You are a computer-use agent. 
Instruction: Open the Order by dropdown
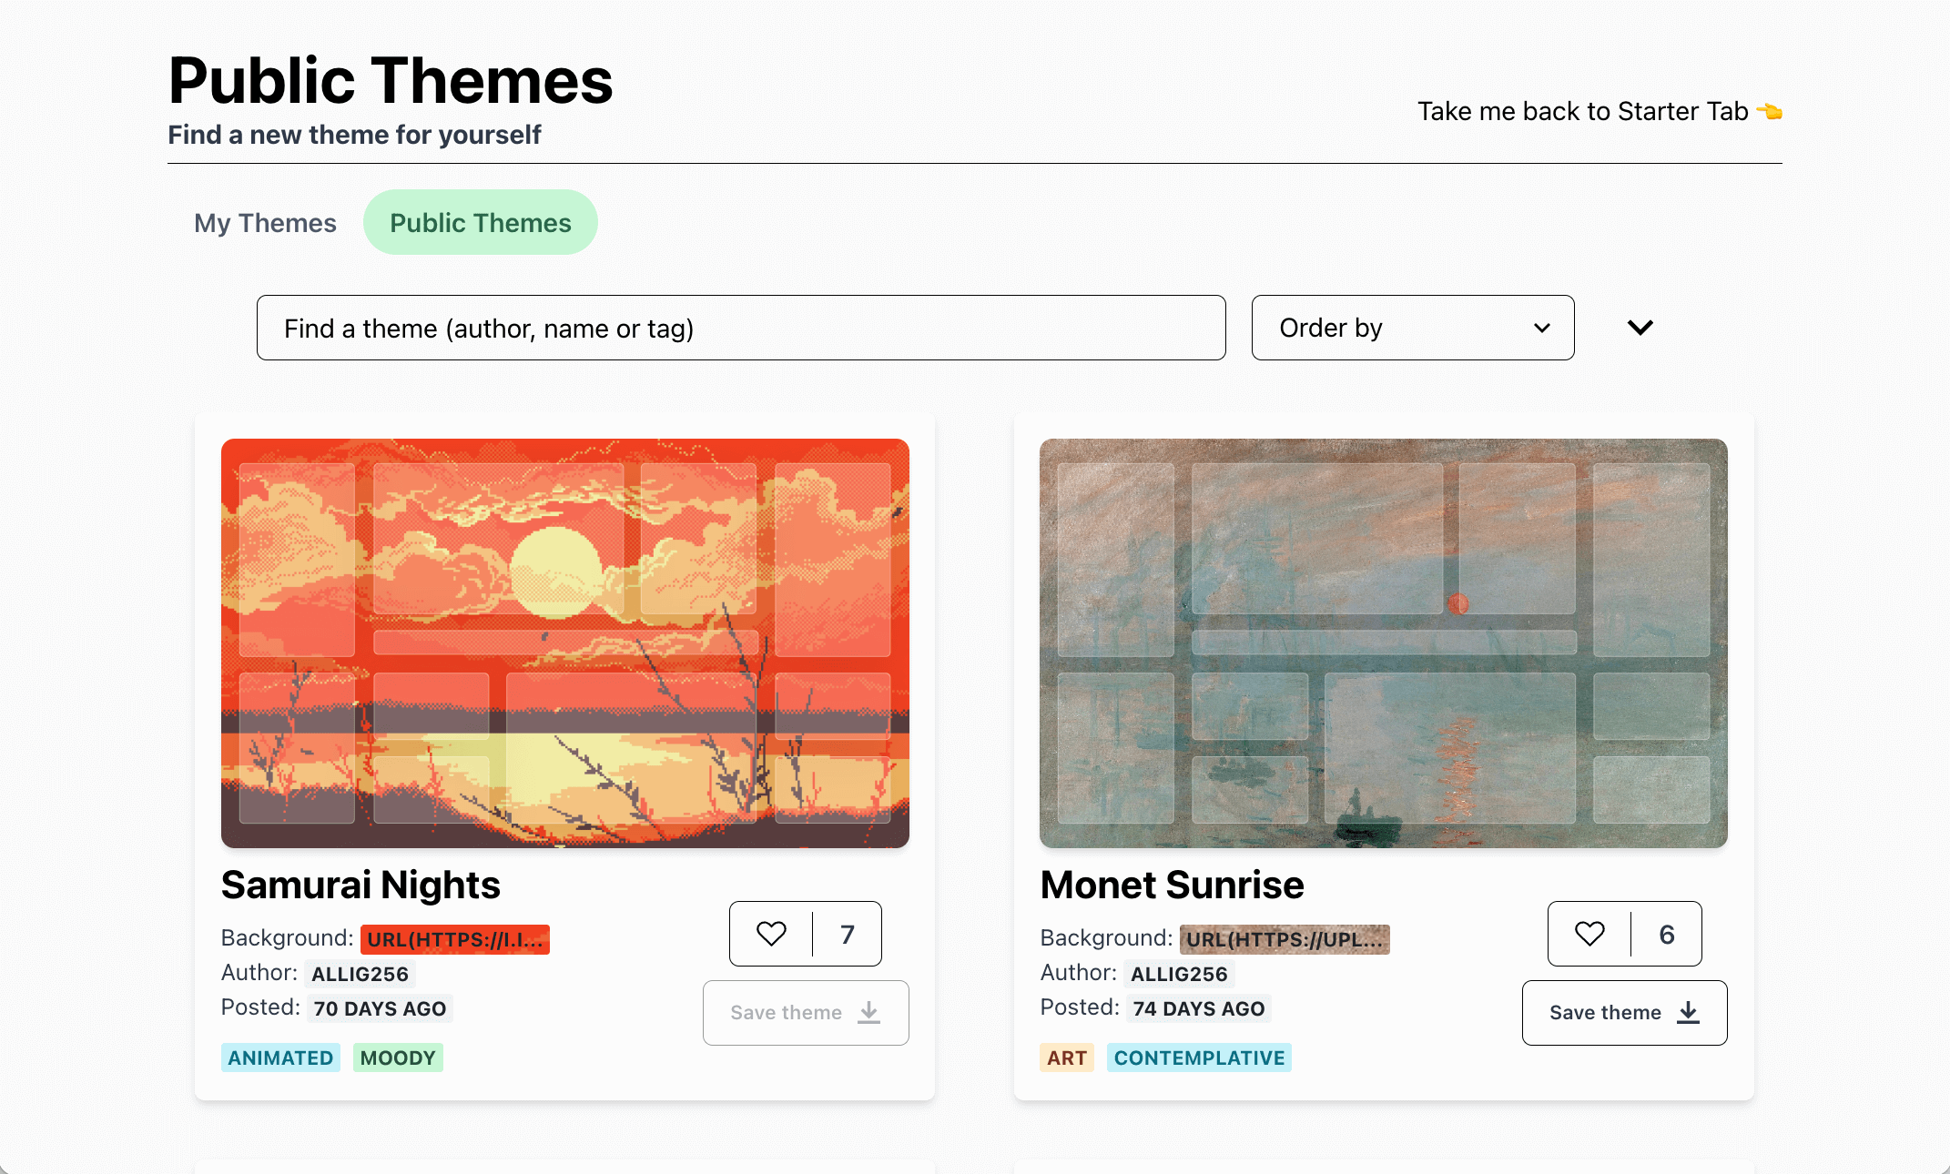1412,328
